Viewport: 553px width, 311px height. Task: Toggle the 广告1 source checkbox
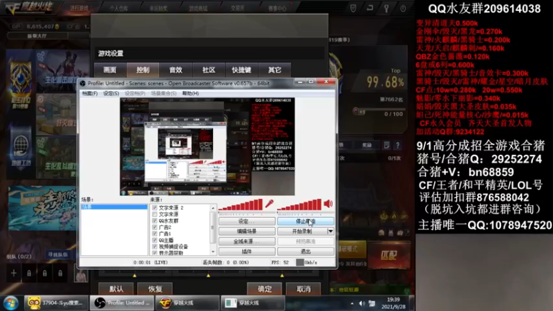coord(154,234)
